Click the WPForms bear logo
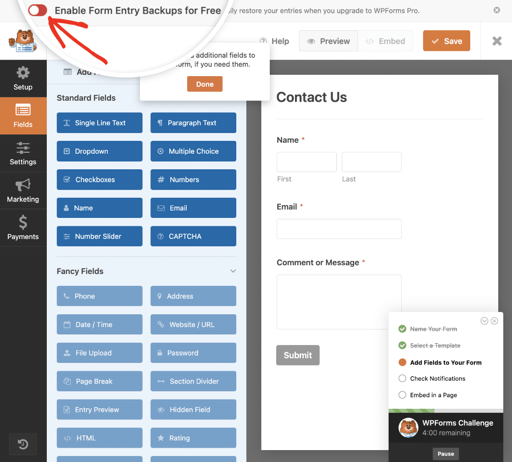The height and width of the screenshot is (462, 512). (23, 41)
